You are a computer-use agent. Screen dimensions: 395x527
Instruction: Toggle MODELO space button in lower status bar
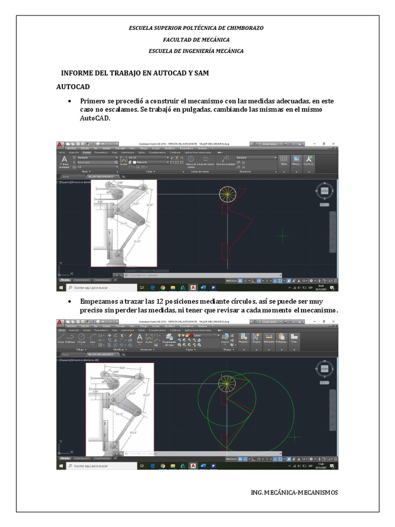(x=231, y=459)
